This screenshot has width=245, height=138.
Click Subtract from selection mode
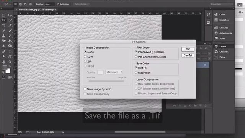tap(25, 4)
